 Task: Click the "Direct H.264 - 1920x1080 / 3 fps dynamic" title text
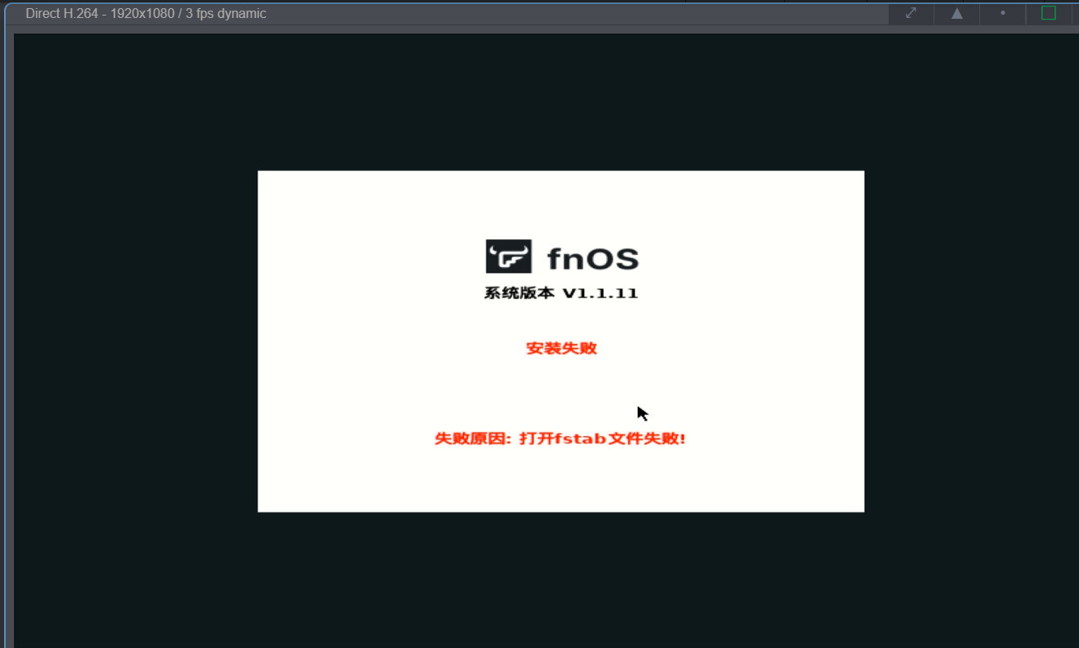146,14
